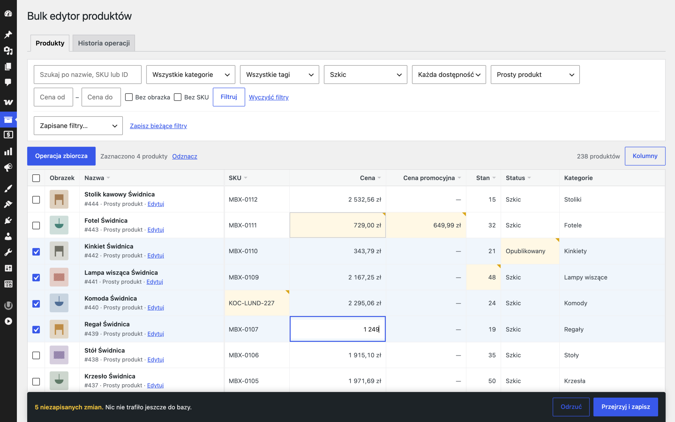Open the Media library sidebar icon
This screenshot has width=675, height=422.
[x=8, y=51]
